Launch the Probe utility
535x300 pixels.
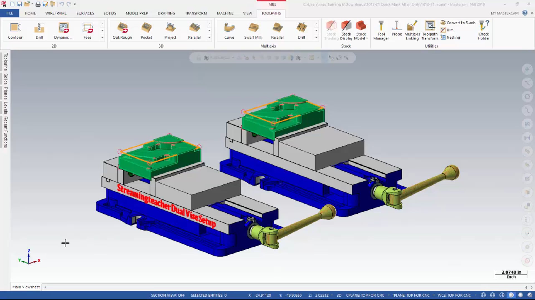(x=397, y=29)
